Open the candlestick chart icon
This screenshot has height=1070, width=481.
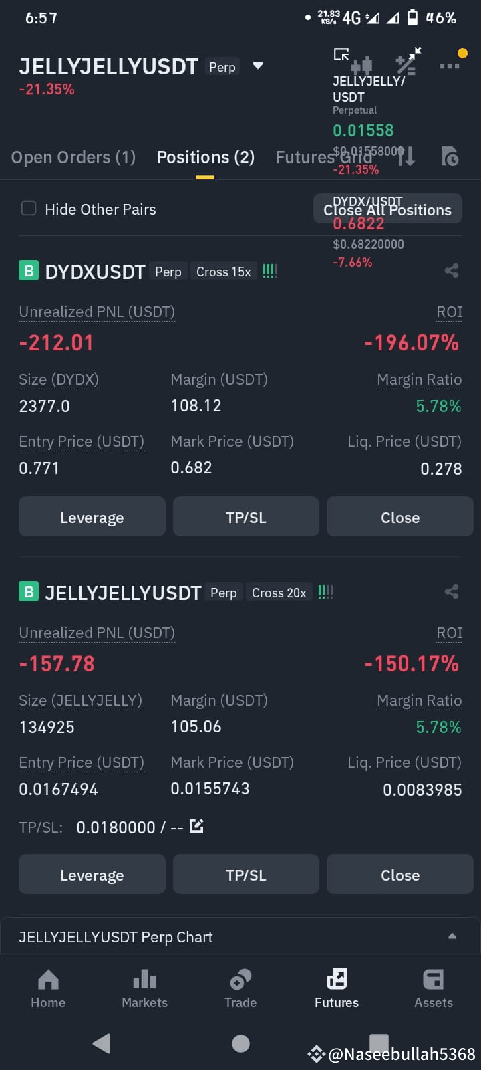[x=361, y=66]
